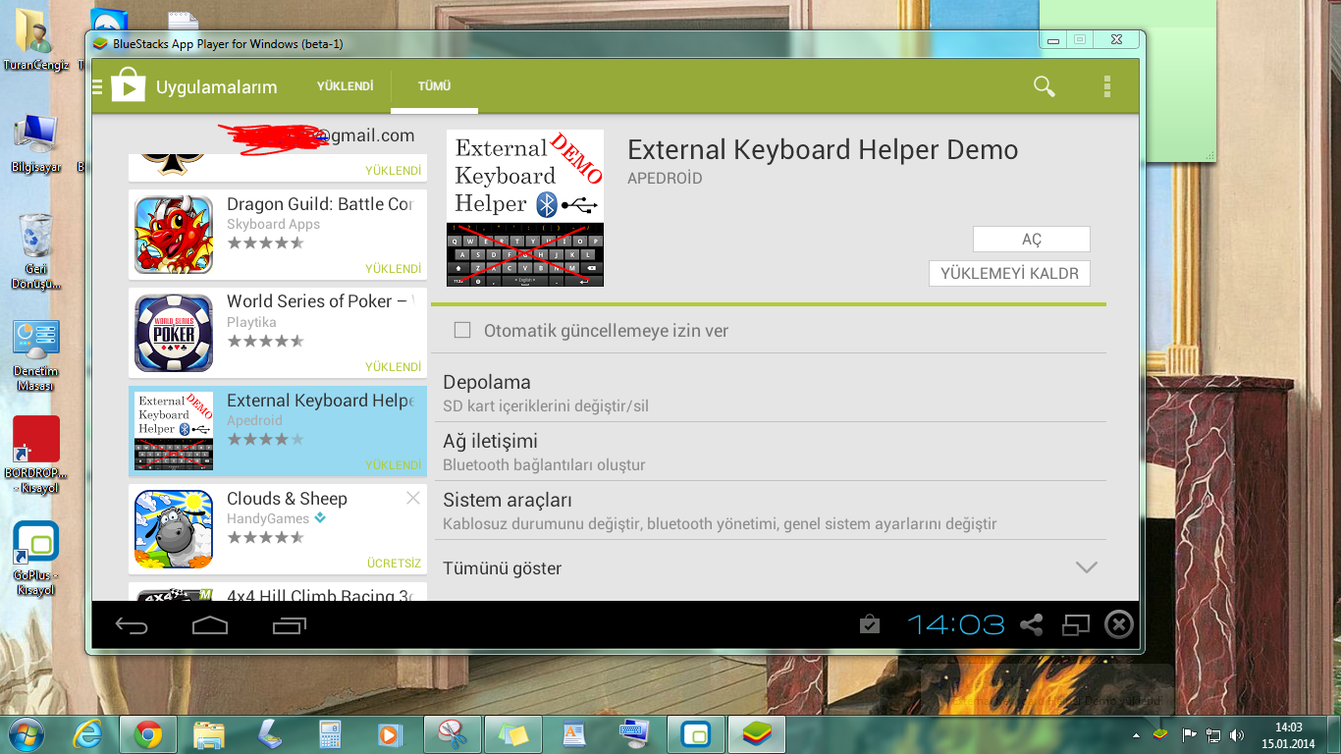Launch Google Chrome from taskbar
The height and width of the screenshot is (754, 1341).
(148, 733)
